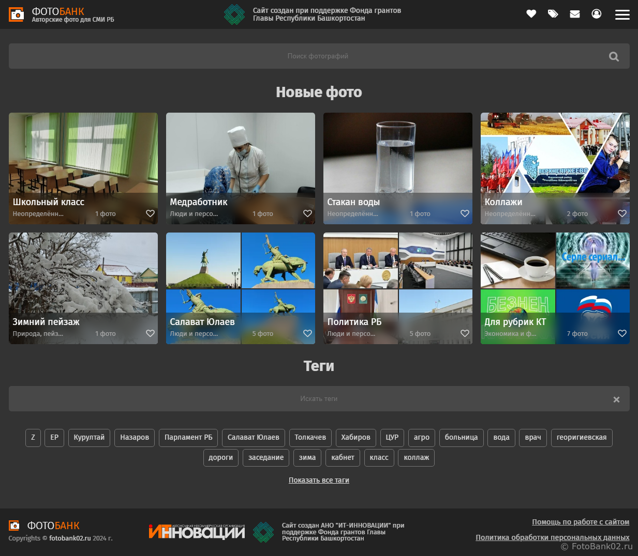The image size is (638, 556).
Task: Click the search magnifier icon
Action: [x=614, y=57]
